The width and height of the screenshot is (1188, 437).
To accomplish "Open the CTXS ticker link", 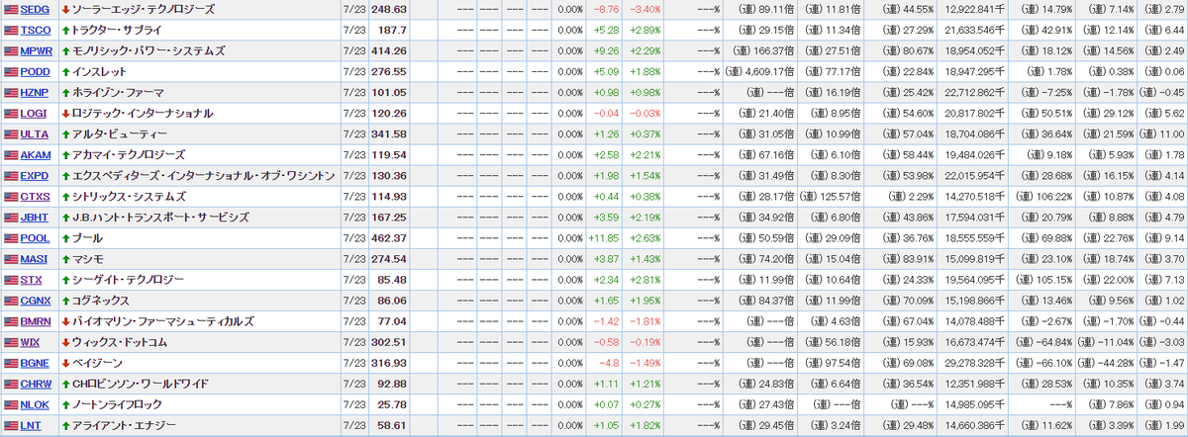I will point(35,196).
